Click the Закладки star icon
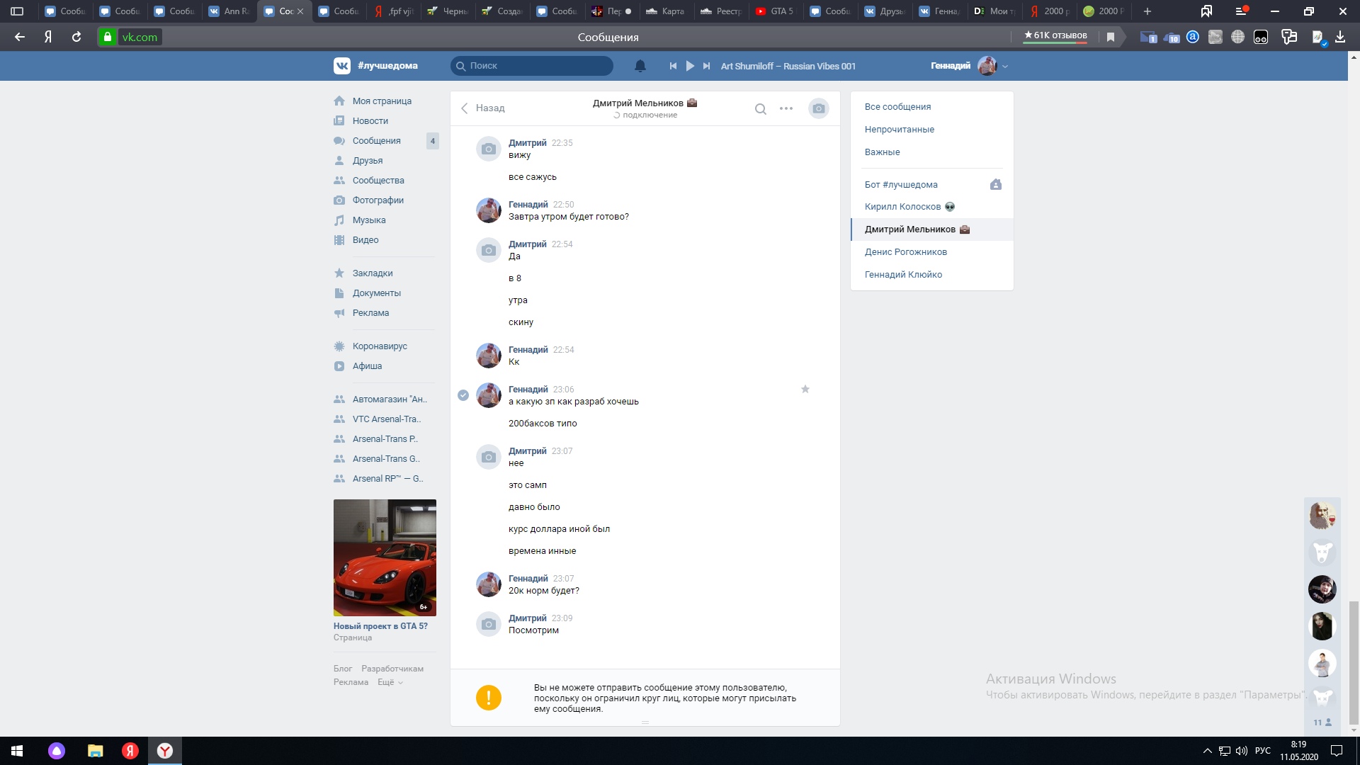The height and width of the screenshot is (765, 1360). click(x=339, y=273)
